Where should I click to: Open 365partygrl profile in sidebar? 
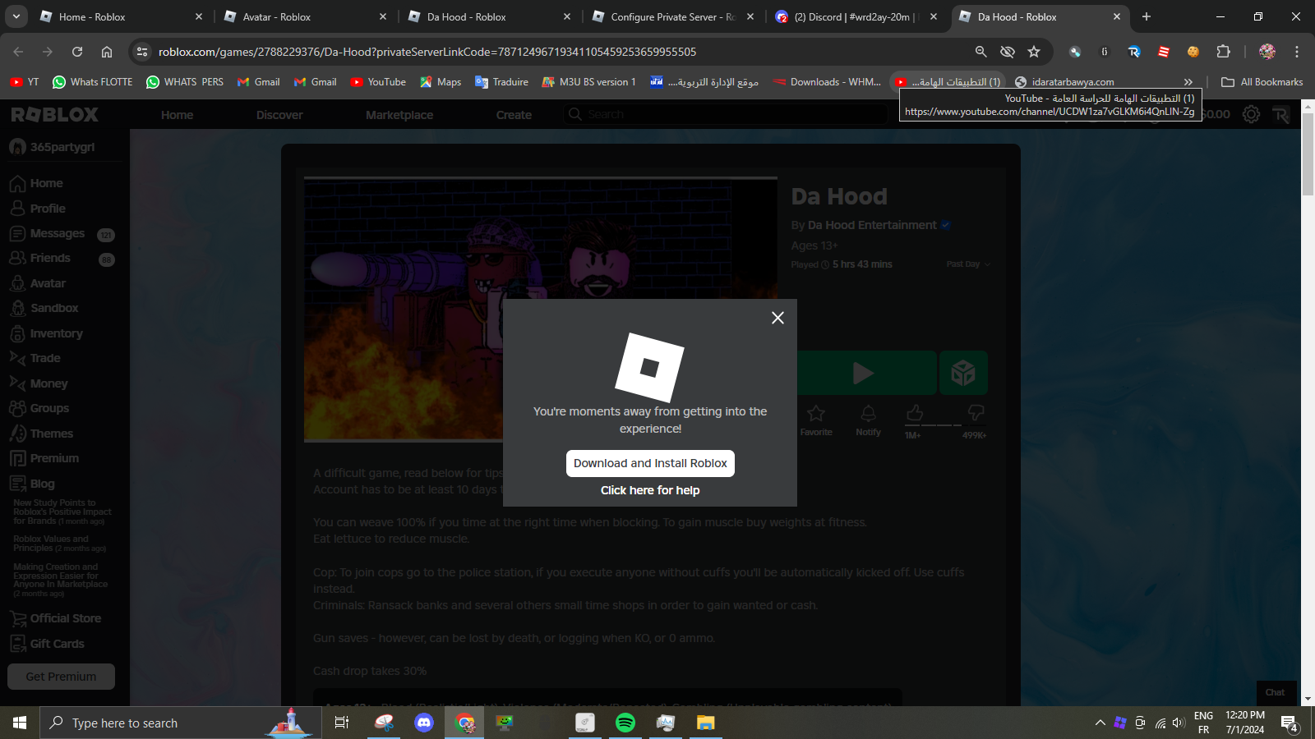pyautogui.click(x=53, y=147)
